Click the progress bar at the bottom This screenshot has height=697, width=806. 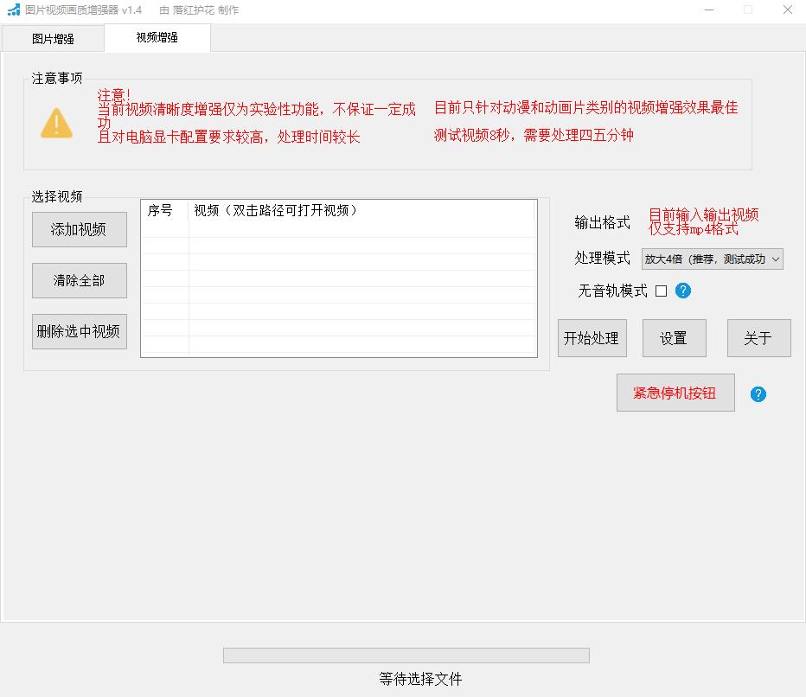pos(406,655)
